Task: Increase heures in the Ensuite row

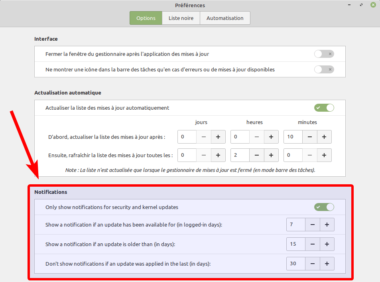Action: pos(271,155)
